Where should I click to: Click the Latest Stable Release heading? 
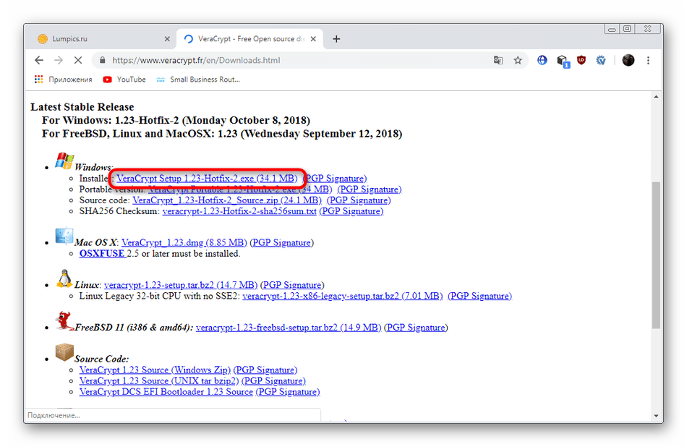pos(82,107)
